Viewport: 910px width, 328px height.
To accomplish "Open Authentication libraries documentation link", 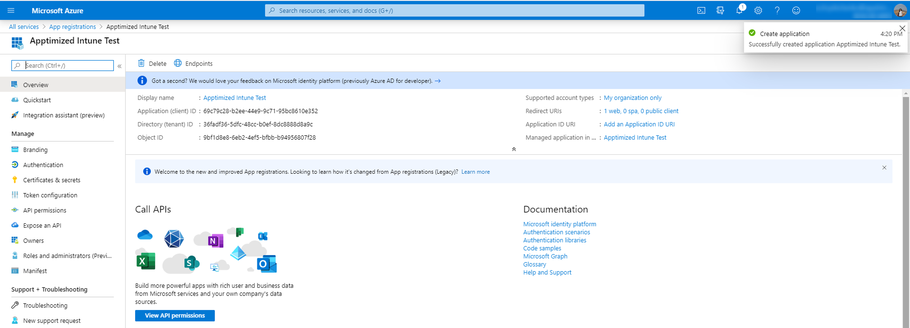I will (x=555, y=240).
